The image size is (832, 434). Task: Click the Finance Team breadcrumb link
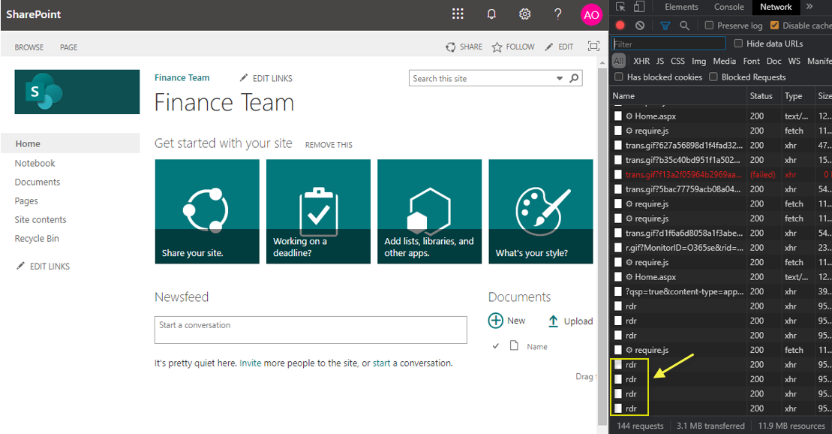pyautogui.click(x=182, y=77)
